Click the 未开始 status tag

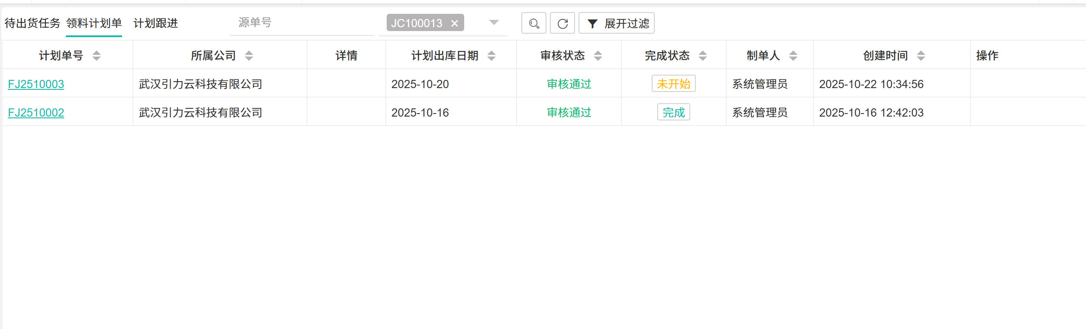pos(673,84)
